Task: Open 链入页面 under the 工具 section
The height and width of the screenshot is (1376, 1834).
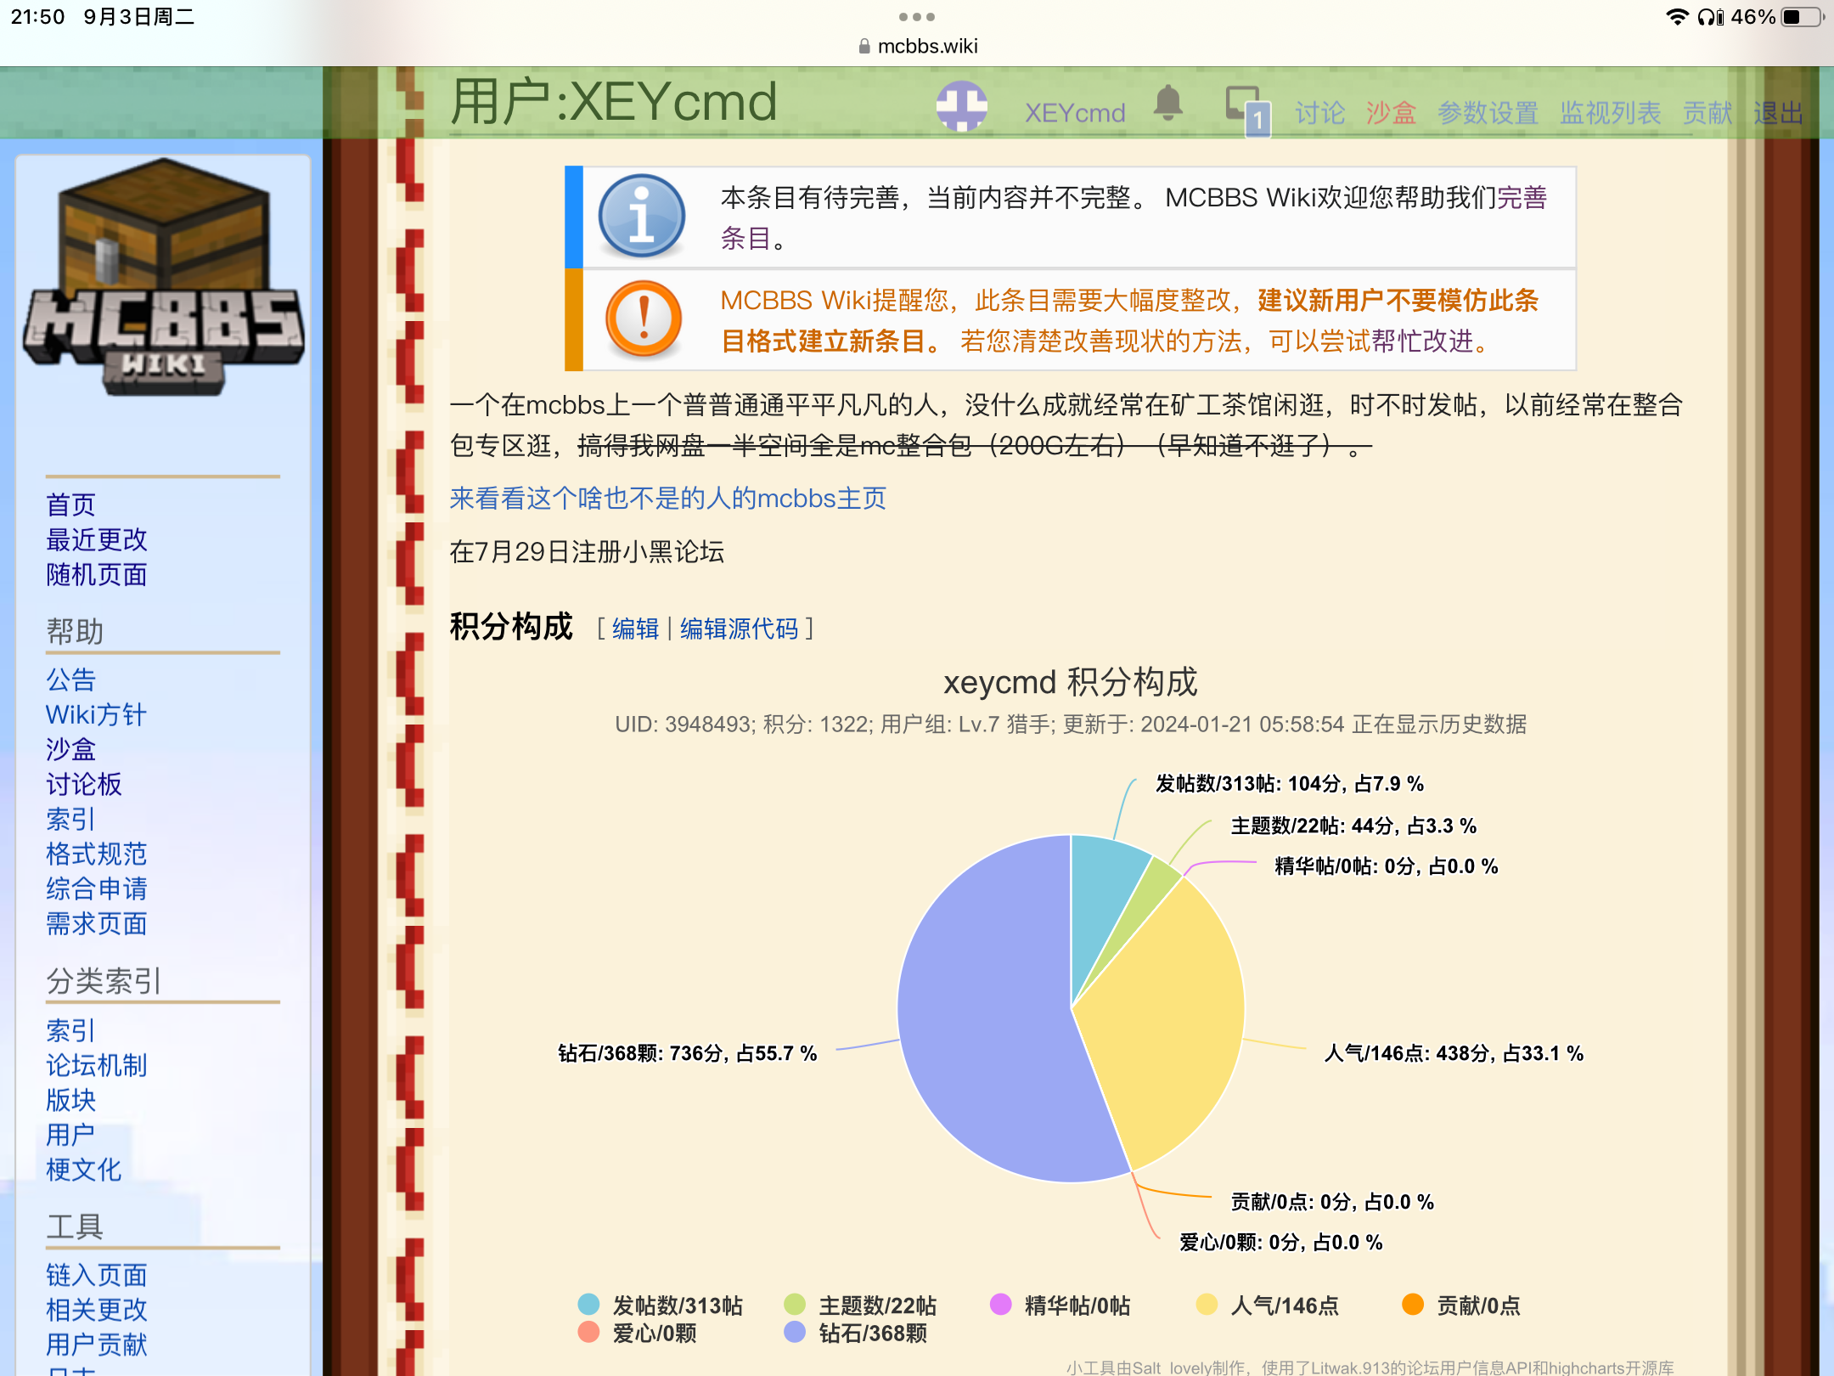Action: 96,1276
